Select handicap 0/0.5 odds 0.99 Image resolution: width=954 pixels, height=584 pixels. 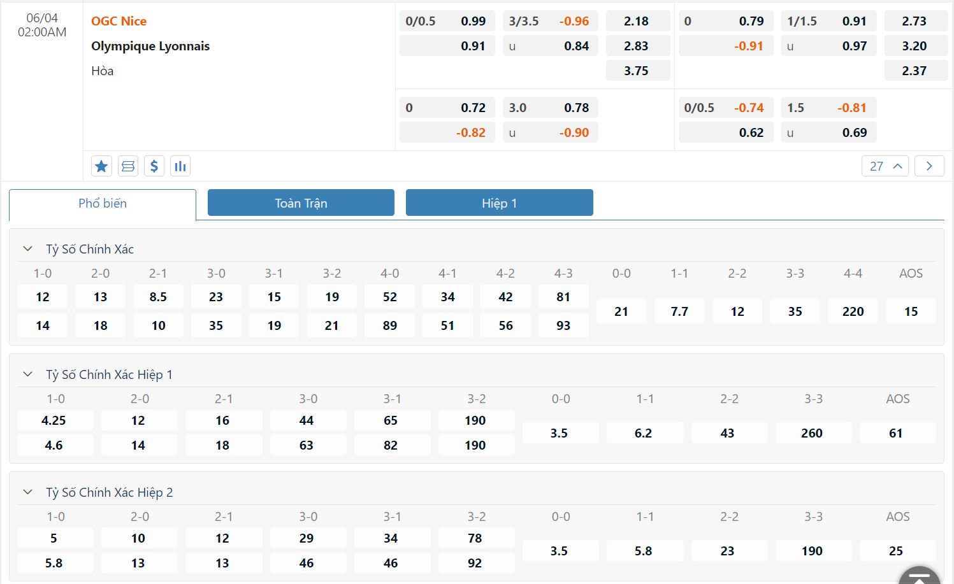[x=447, y=21]
